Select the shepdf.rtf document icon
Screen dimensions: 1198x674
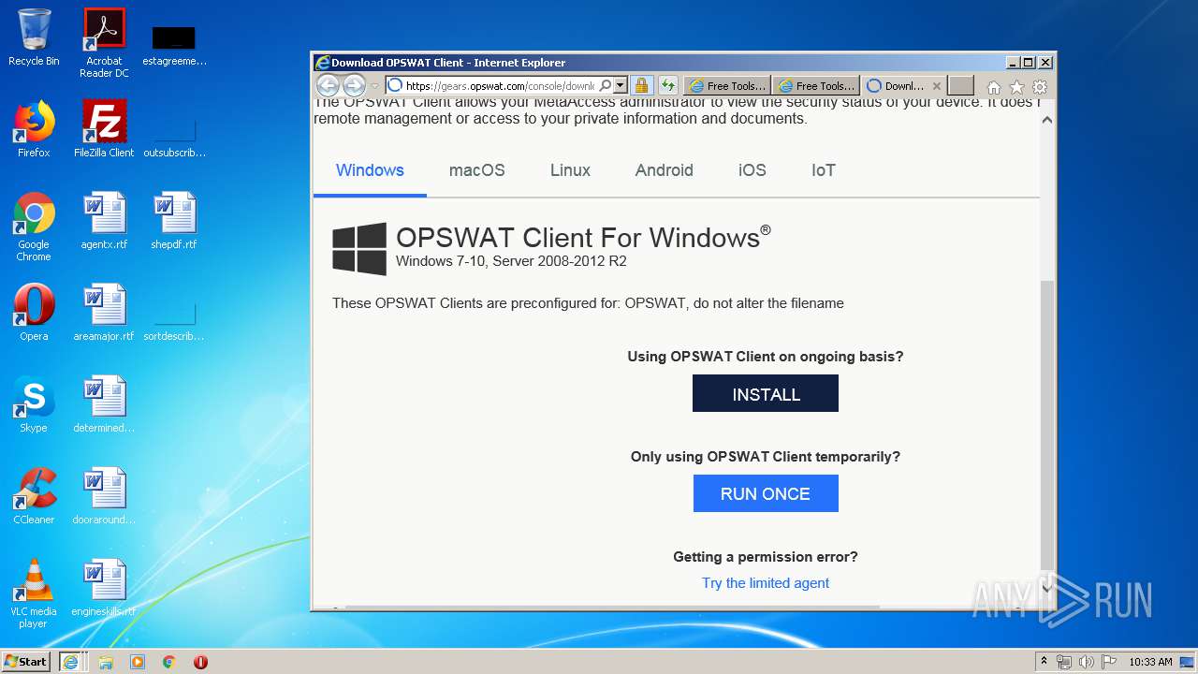[x=174, y=221]
